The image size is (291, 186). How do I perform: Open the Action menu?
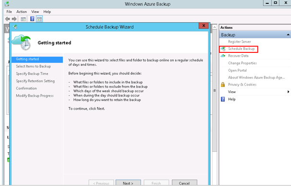click(x=22, y=12)
